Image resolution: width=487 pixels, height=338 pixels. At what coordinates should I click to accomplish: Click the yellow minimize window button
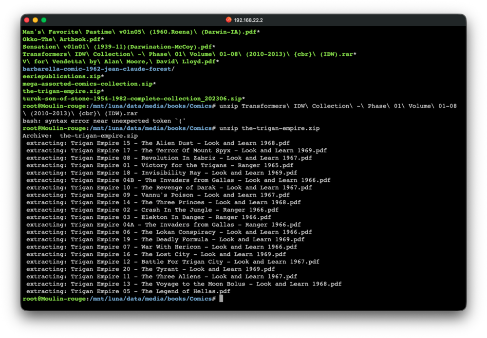coord(35,20)
